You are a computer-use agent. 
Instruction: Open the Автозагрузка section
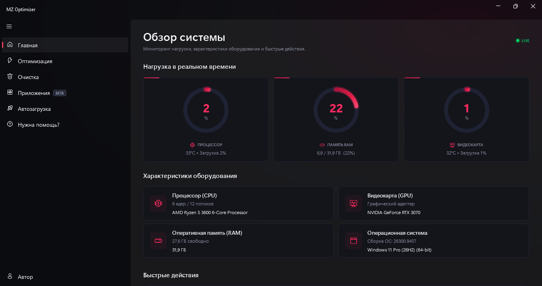point(65,108)
